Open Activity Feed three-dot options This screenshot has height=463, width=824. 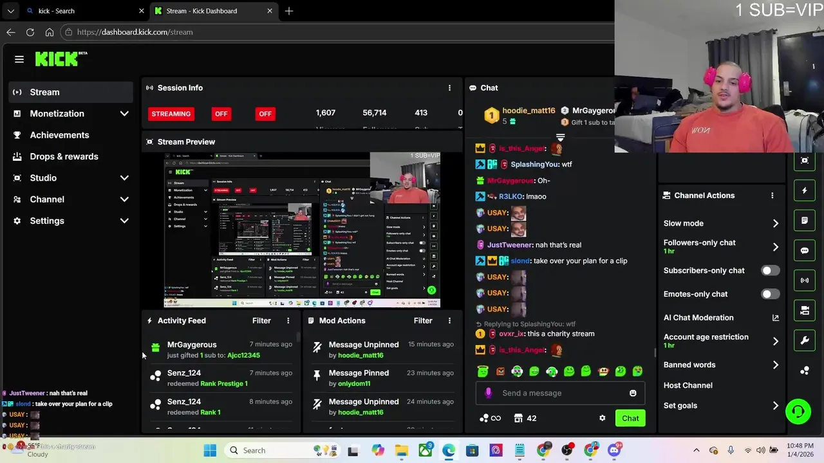tap(288, 321)
